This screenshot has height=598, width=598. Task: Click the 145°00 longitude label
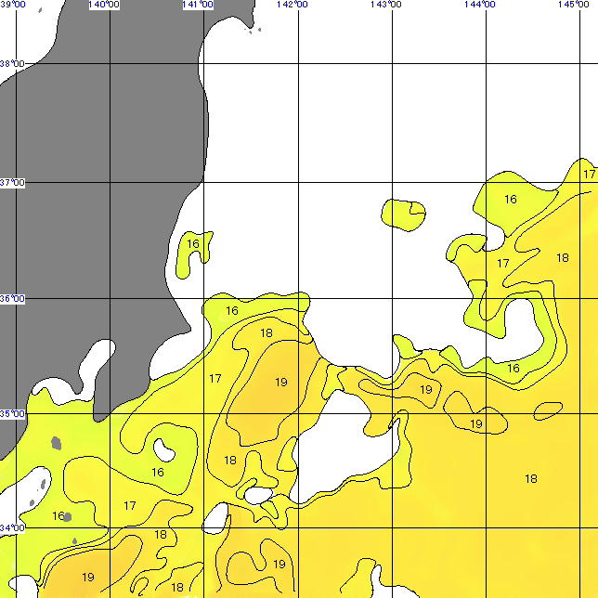tap(573, 5)
